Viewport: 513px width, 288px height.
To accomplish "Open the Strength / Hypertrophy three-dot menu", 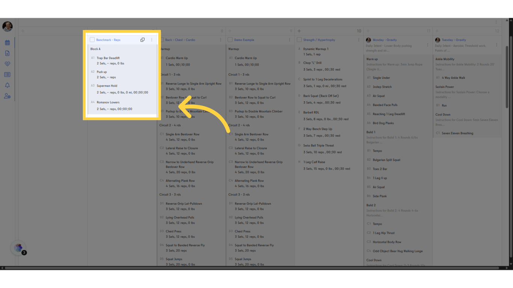I will point(359,40).
